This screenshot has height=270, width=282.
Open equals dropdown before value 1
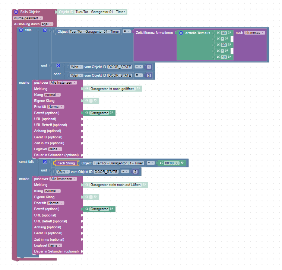(x=139, y=67)
